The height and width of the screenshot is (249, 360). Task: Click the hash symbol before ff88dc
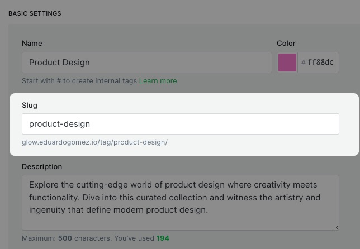point(304,63)
